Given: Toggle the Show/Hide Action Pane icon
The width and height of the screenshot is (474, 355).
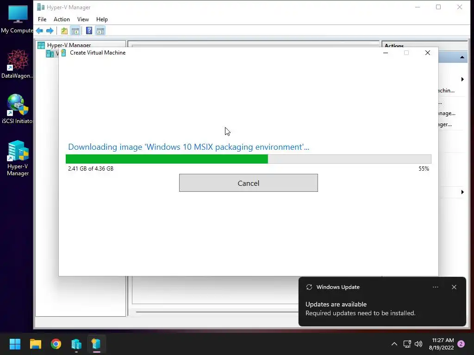Looking at the screenshot, I should click(100, 31).
